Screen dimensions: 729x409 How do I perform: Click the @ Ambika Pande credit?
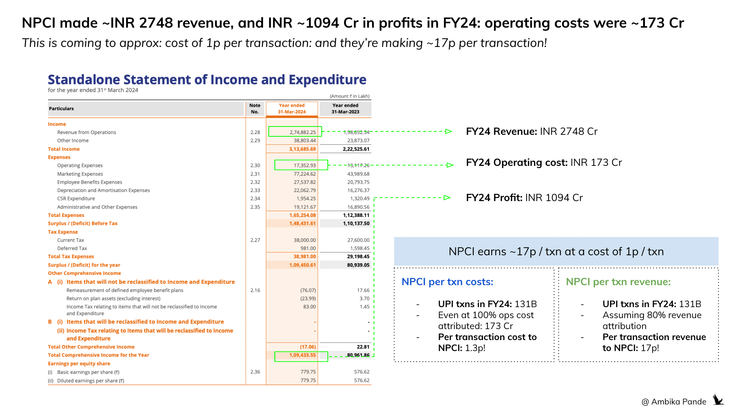674,402
